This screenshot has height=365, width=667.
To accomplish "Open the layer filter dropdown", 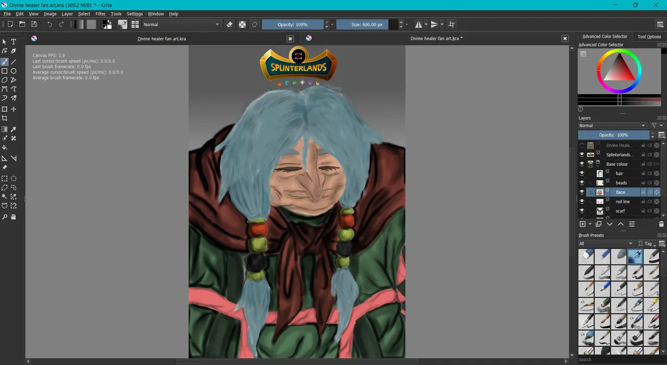I will pos(658,125).
